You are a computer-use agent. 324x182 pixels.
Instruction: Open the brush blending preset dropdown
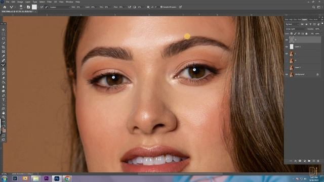[60, 7]
